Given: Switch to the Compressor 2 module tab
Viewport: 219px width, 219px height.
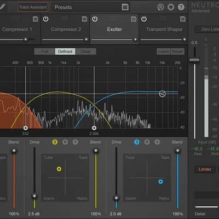Looking at the screenshot, I should 65,29.
